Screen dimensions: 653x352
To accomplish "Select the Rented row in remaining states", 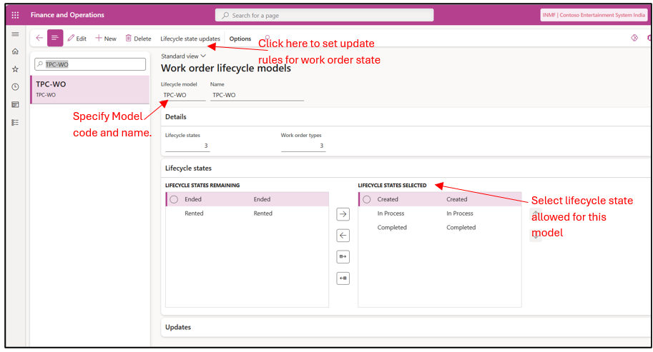I will tap(247, 213).
